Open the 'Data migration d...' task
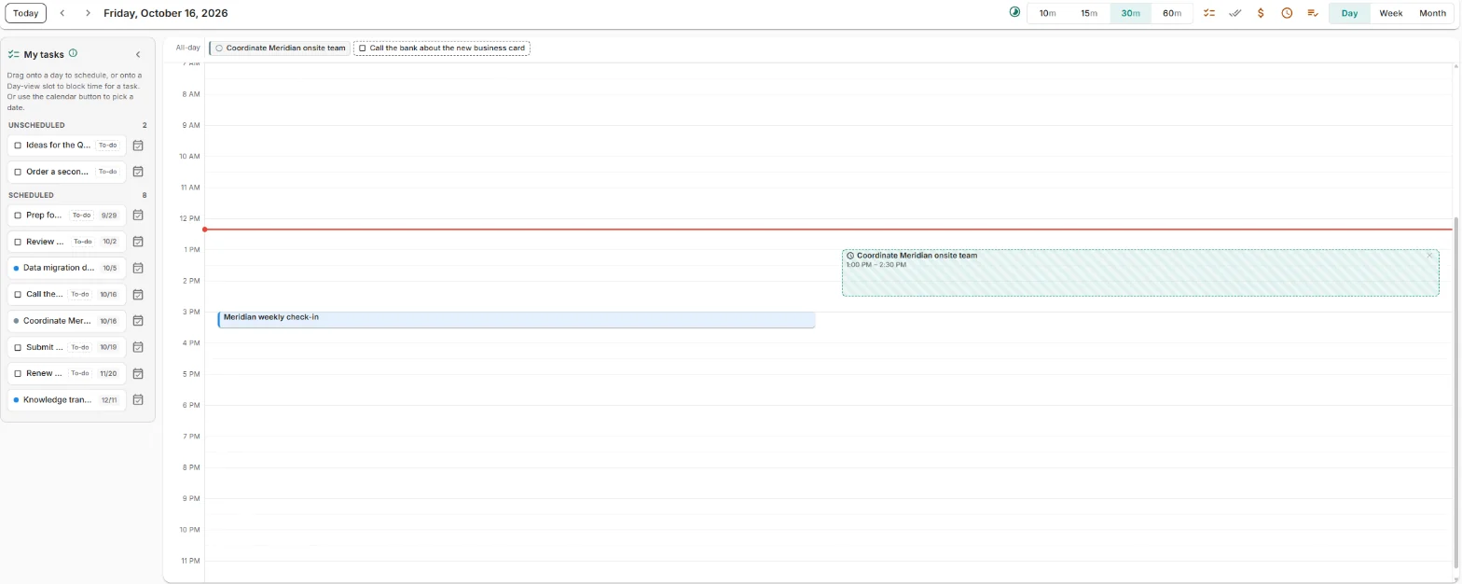1462x584 pixels. (66, 268)
